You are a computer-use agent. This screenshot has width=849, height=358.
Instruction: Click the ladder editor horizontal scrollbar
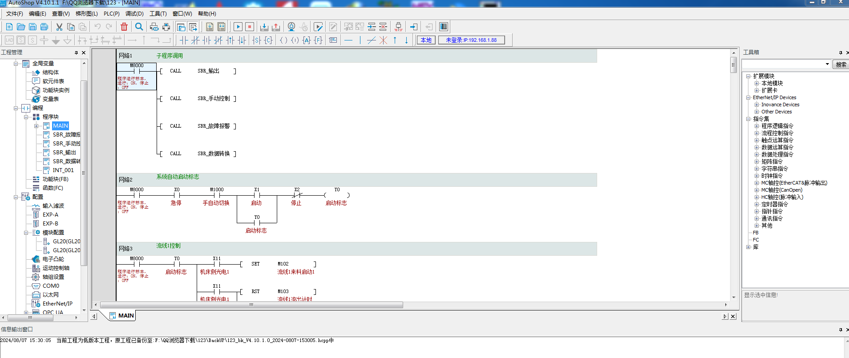pos(251,305)
